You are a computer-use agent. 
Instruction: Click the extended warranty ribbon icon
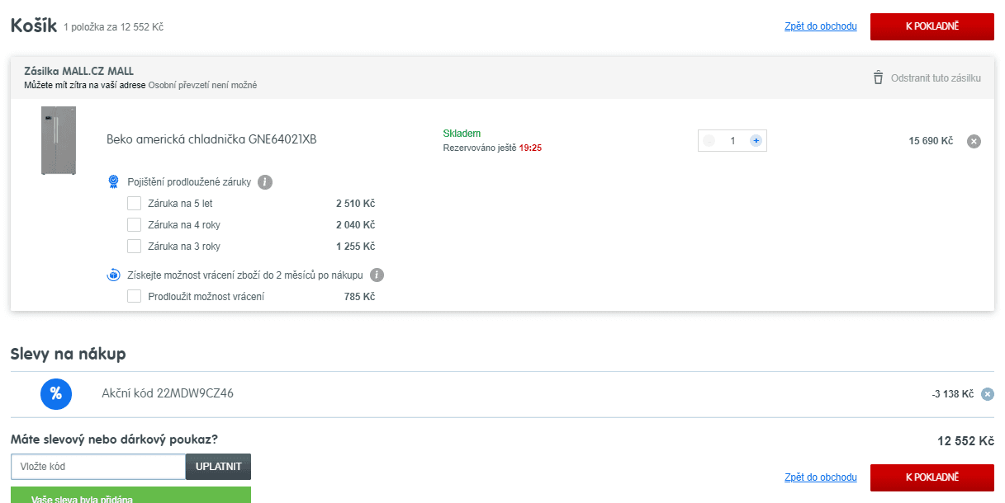tap(114, 181)
